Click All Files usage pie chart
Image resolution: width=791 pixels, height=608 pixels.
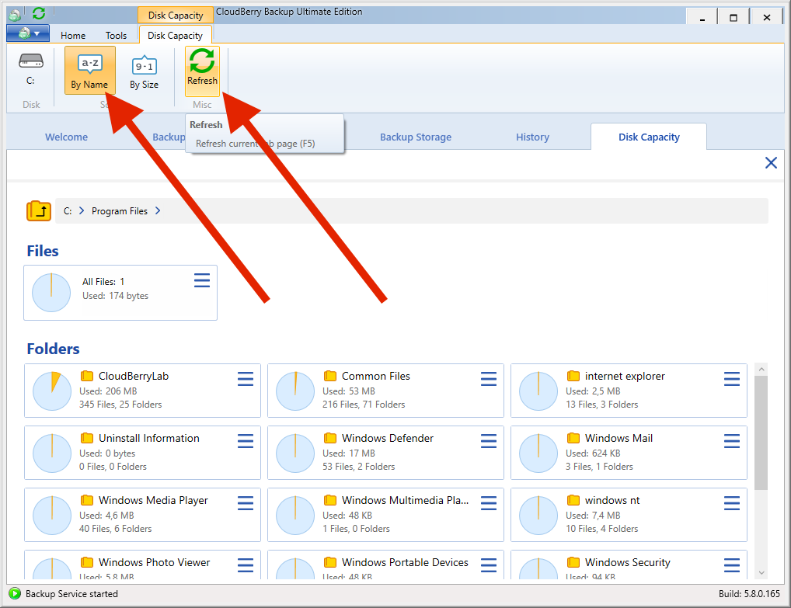tap(51, 293)
